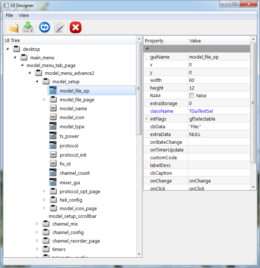Click the empty customCode value field

pyautogui.click(x=219, y=157)
